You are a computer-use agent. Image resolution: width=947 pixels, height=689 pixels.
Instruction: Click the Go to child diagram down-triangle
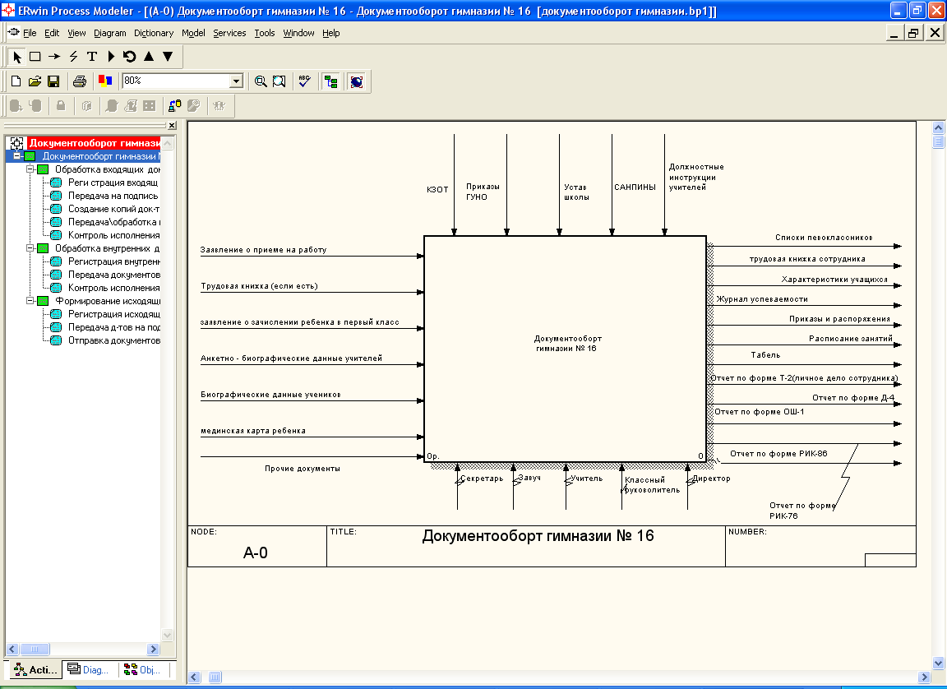coord(168,57)
